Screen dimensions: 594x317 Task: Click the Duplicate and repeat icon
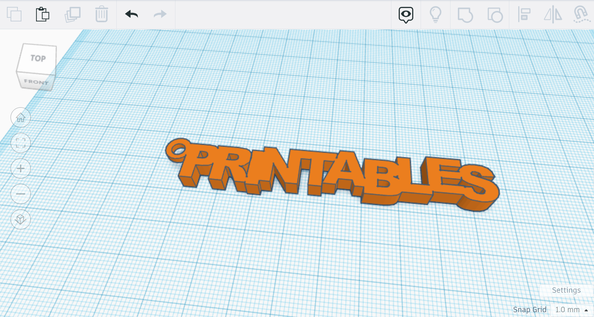pyautogui.click(x=73, y=14)
